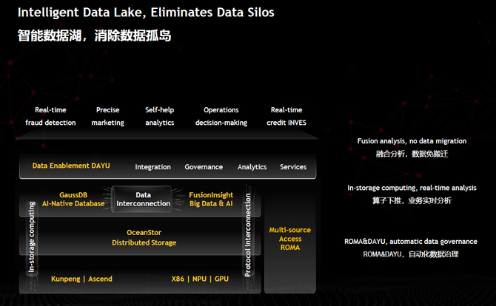Screen dimensions: 496x306
Task: Click the Kunpeng | Ascend label
Action: [x=81, y=279]
